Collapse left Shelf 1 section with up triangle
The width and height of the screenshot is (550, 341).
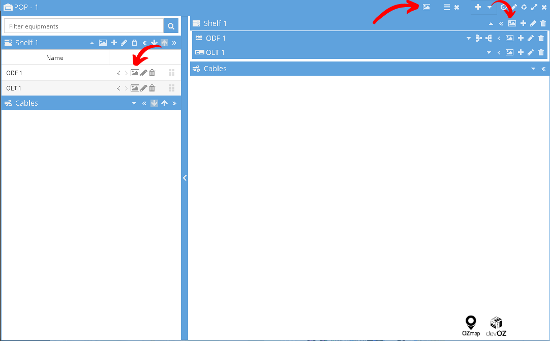pos(92,43)
